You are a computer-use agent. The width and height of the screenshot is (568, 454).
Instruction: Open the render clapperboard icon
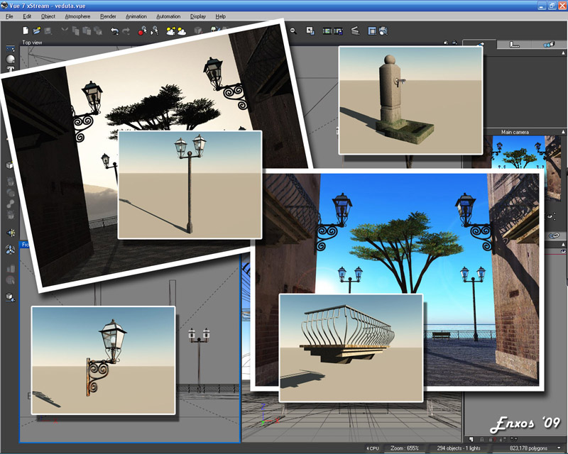coord(356,31)
